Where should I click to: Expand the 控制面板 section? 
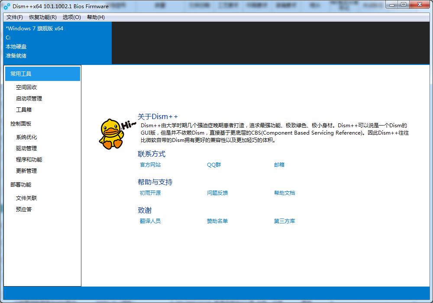[x=20, y=123]
